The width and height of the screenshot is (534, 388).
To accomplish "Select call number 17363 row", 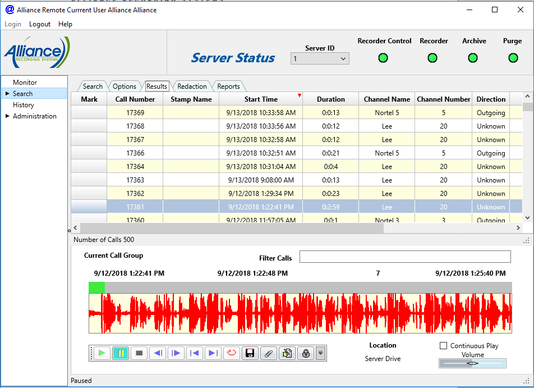I will [x=297, y=180].
